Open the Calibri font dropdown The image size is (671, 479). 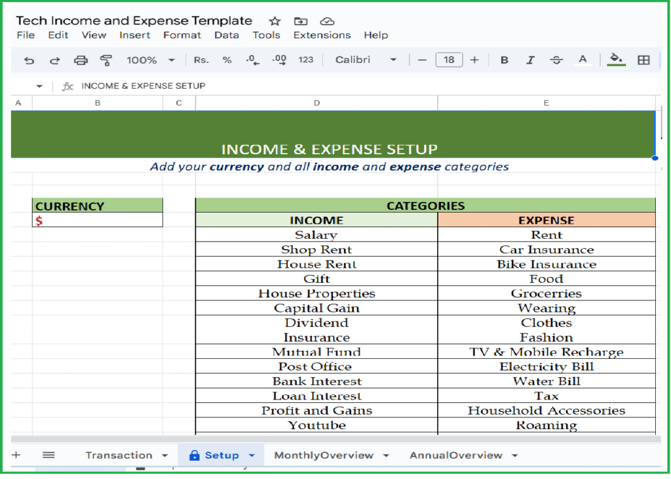[x=366, y=60]
